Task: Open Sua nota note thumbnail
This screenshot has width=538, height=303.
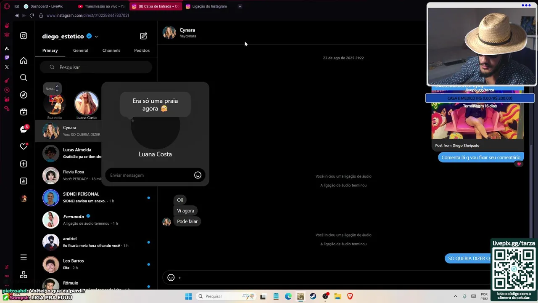Action: point(55,104)
